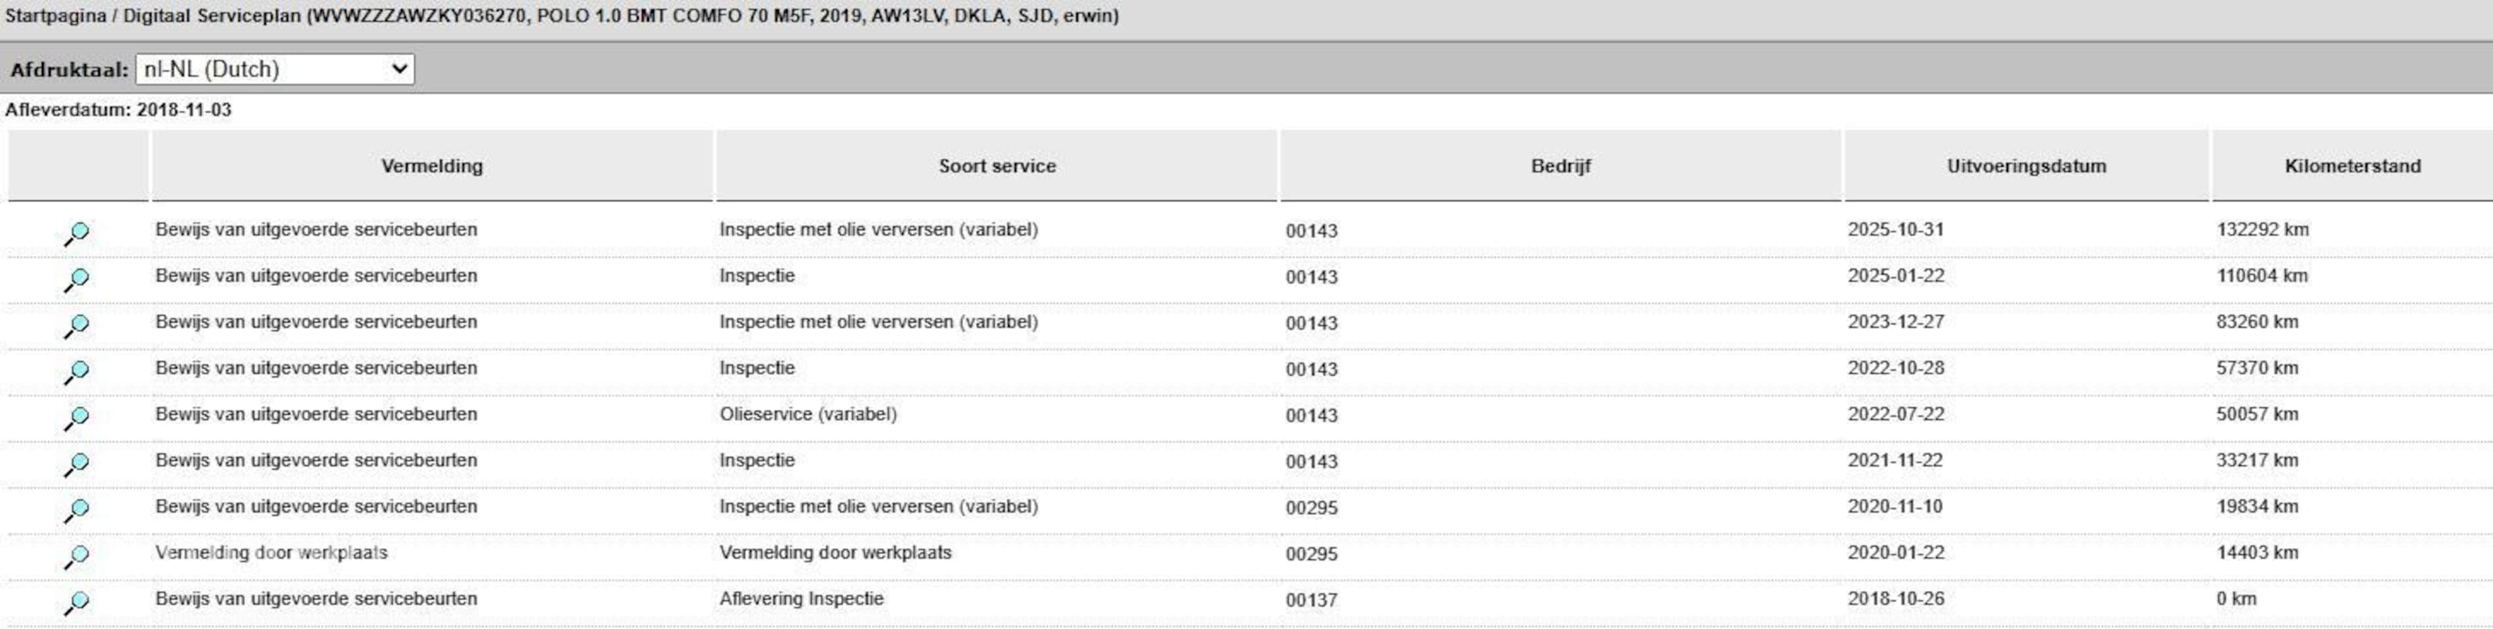Click the Kilometerstand column header
Image resolution: width=2493 pixels, height=629 pixels.
tap(2351, 166)
